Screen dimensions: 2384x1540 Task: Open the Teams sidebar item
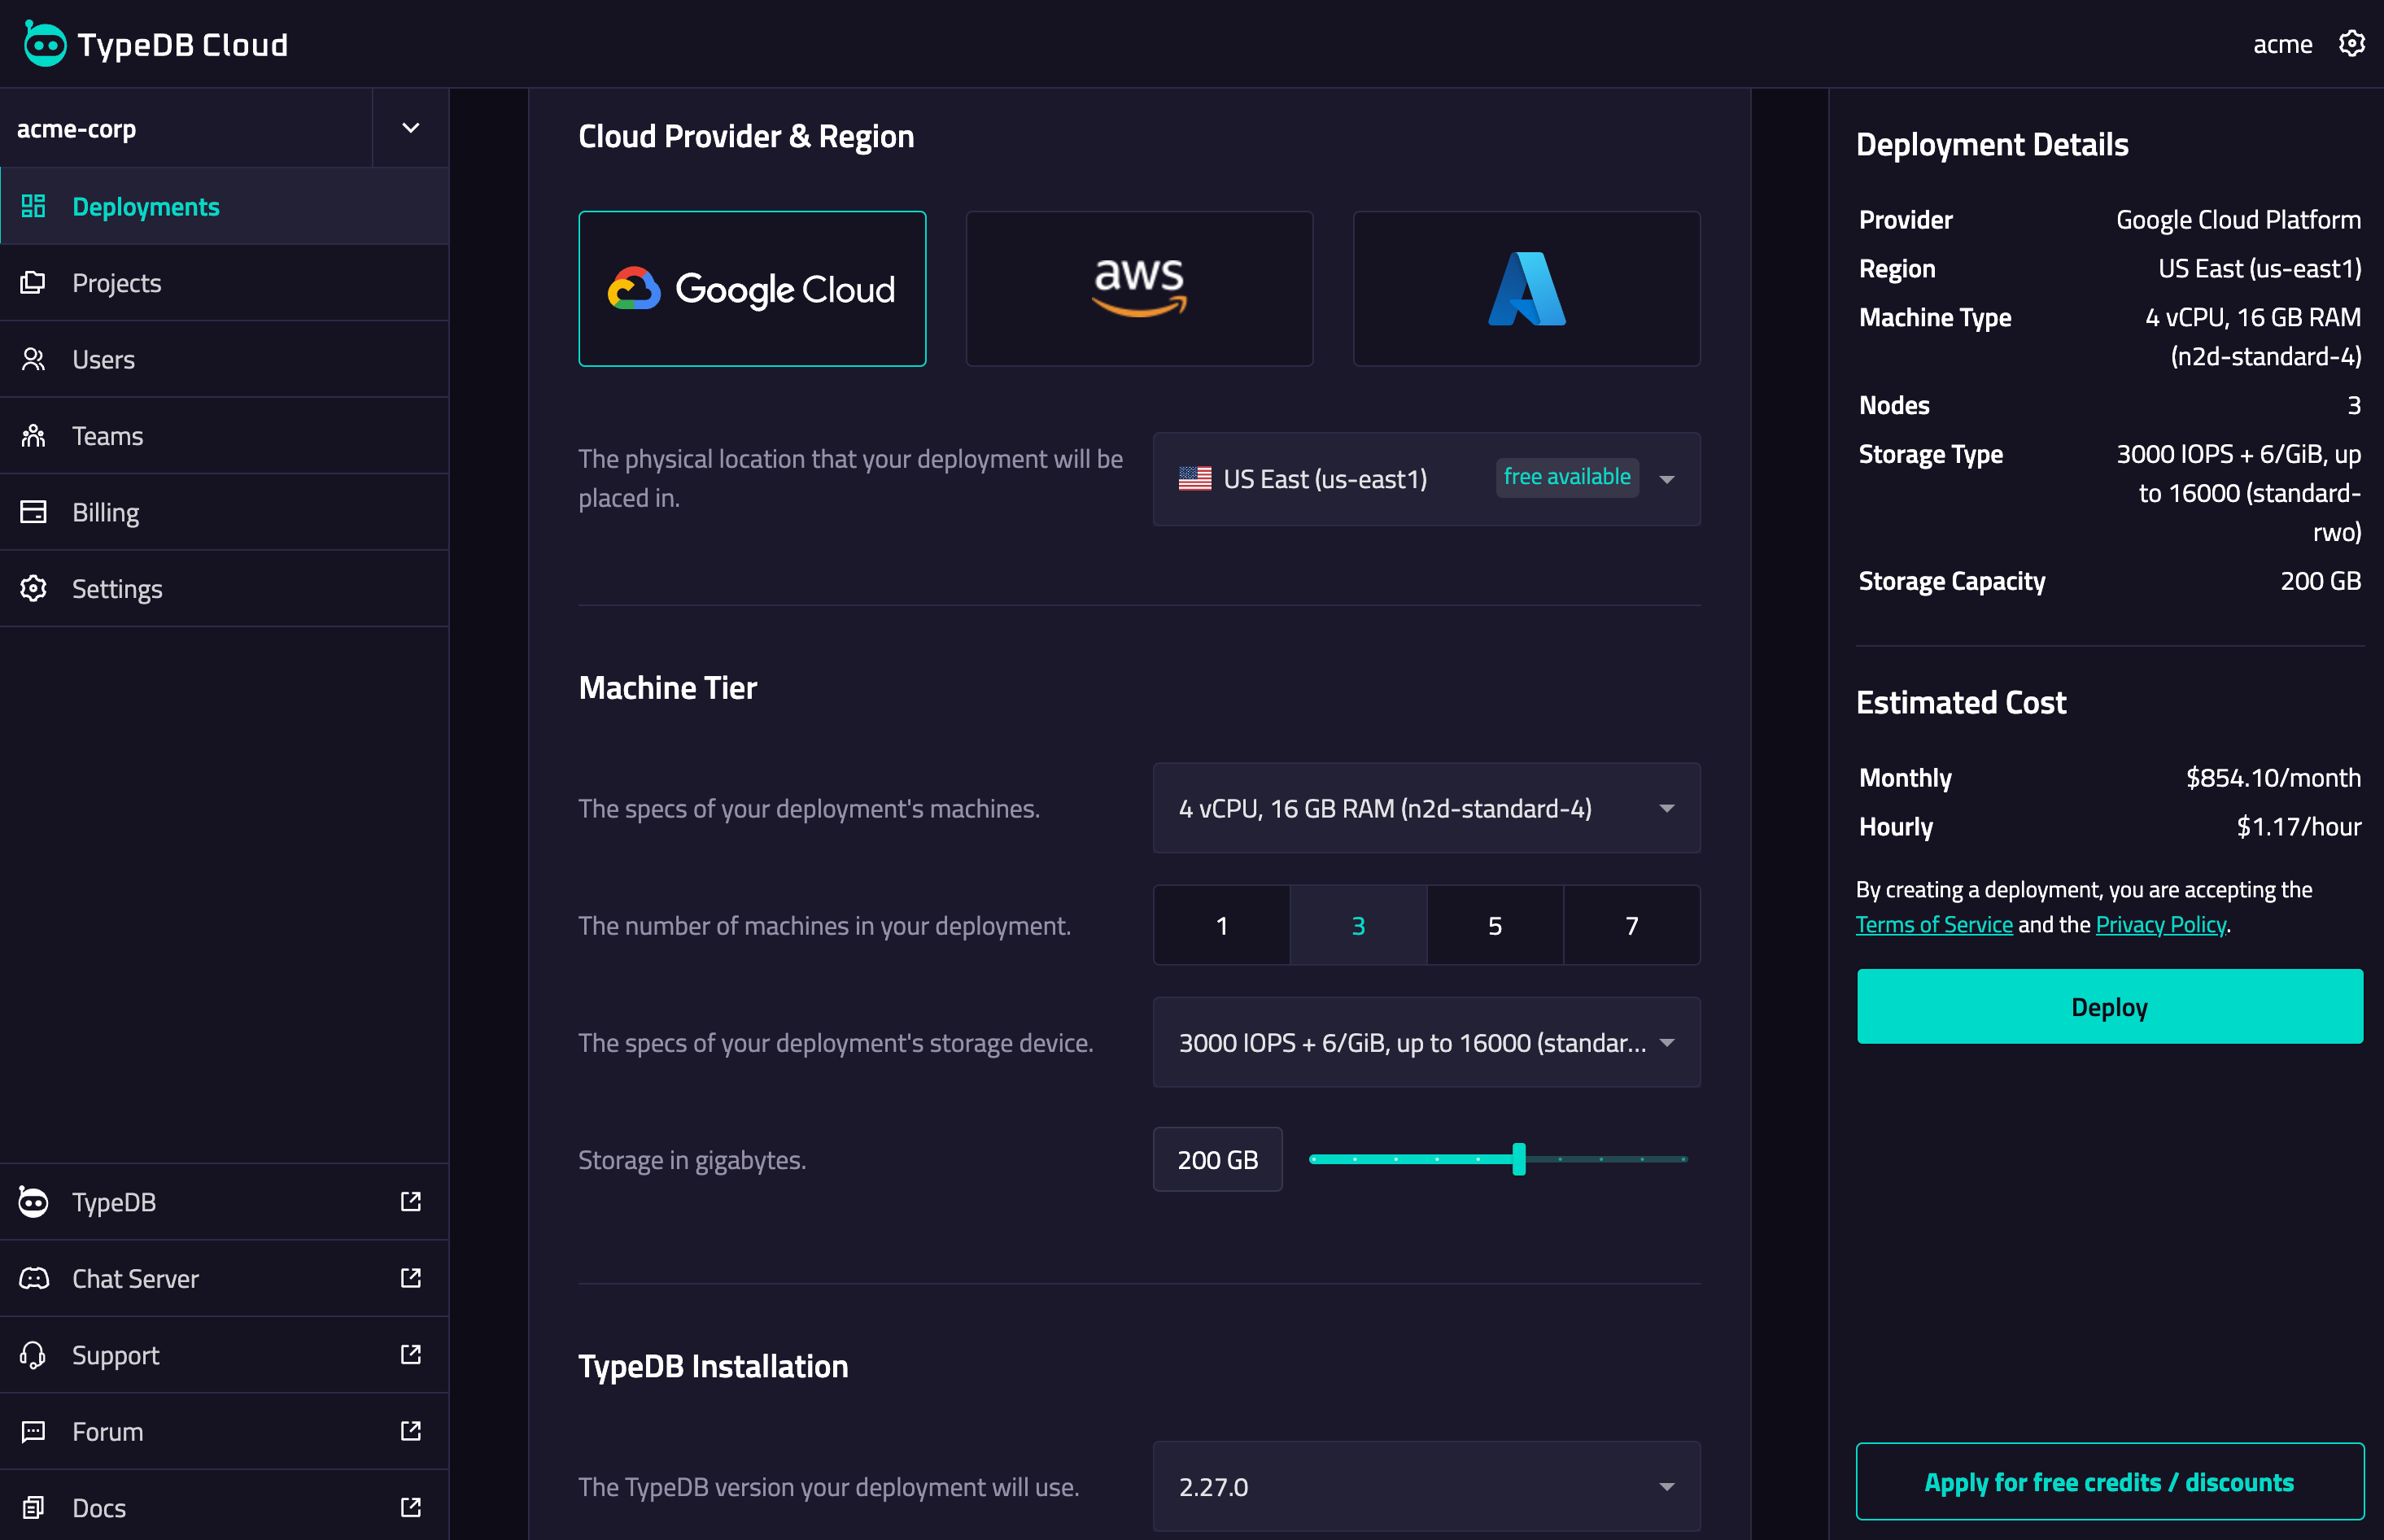(x=108, y=436)
